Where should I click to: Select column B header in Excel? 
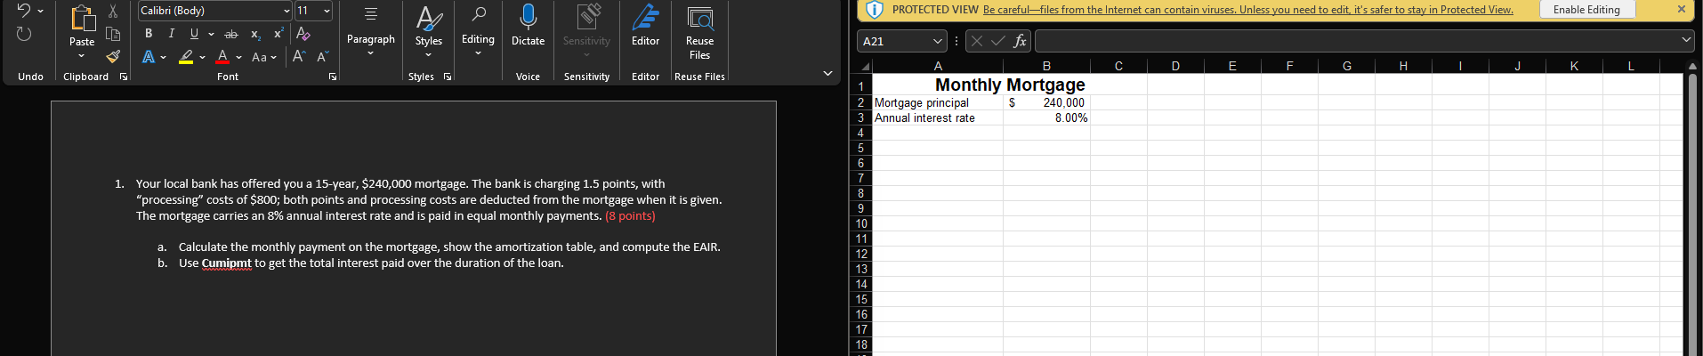click(x=1046, y=66)
